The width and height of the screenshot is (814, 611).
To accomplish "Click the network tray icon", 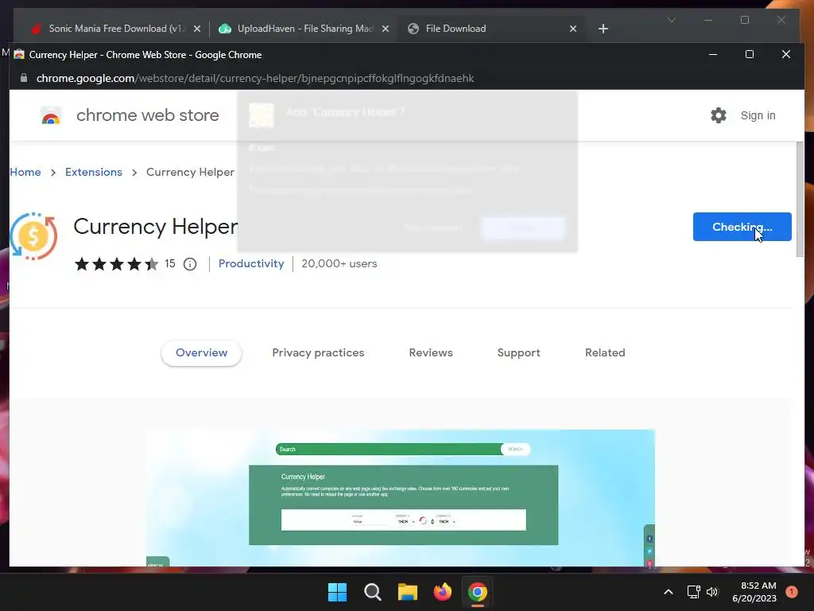I will 693,592.
